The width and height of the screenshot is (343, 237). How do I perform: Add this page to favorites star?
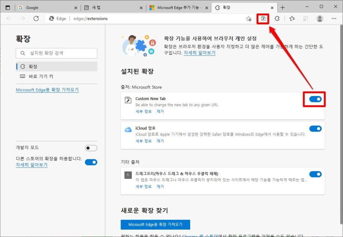point(248,19)
